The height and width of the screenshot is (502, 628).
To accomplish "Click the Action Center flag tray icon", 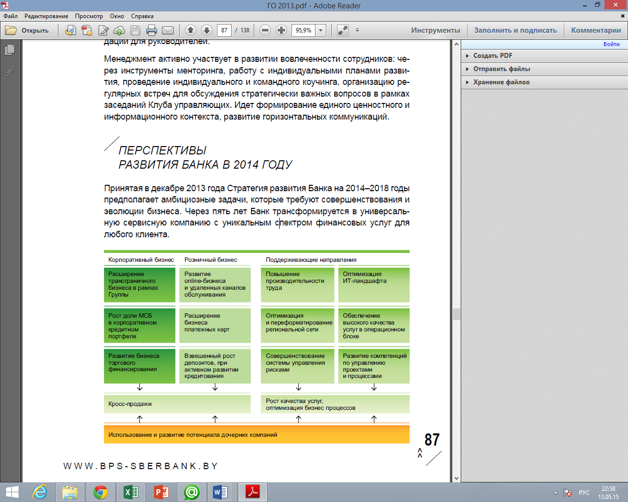I will click(568, 493).
